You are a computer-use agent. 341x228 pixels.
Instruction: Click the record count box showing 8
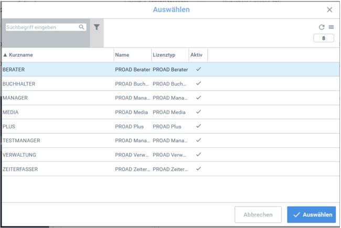(x=323, y=38)
